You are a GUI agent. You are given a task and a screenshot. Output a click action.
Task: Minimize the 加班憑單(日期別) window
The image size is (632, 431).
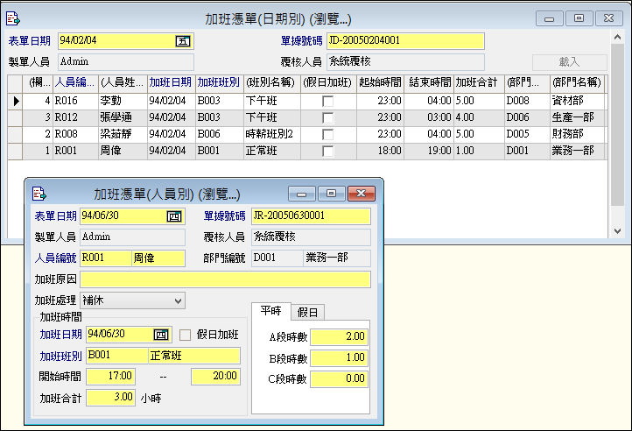tap(549, 18)
